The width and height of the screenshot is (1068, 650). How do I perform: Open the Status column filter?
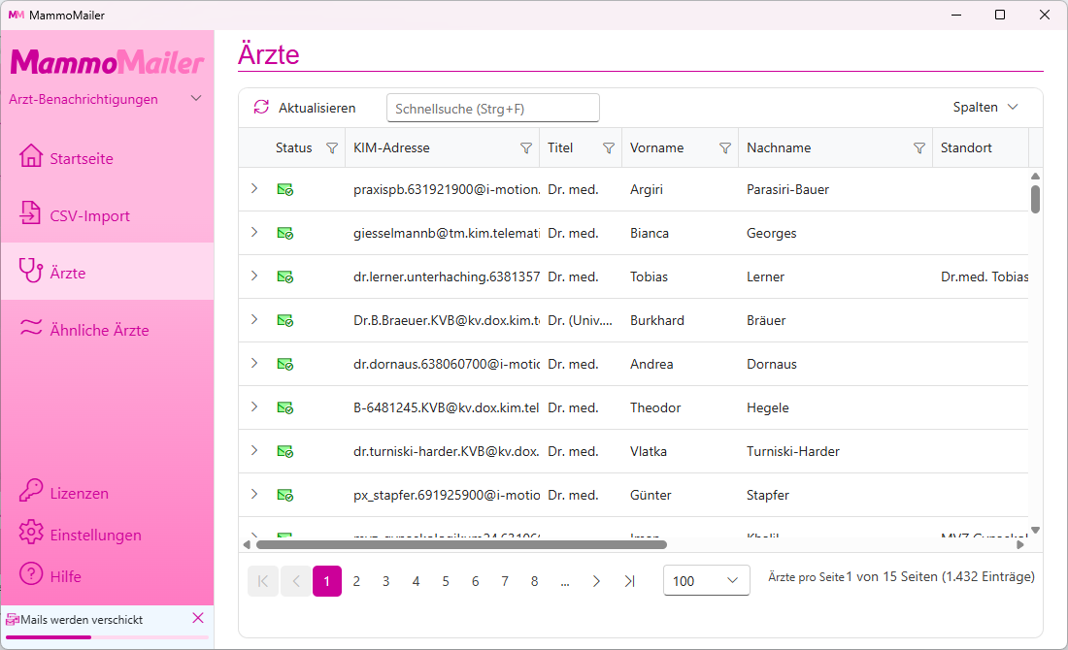point(332,148)
